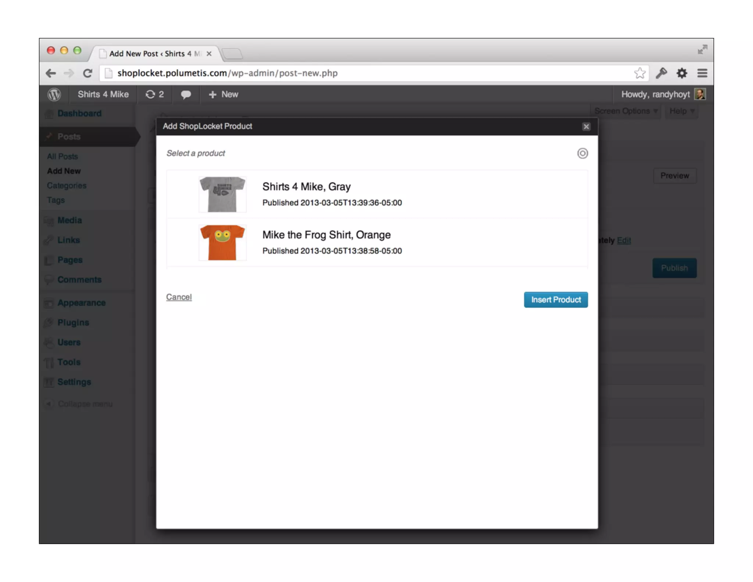Close the Add ShopLocket Product dialog

pos(586,127)
